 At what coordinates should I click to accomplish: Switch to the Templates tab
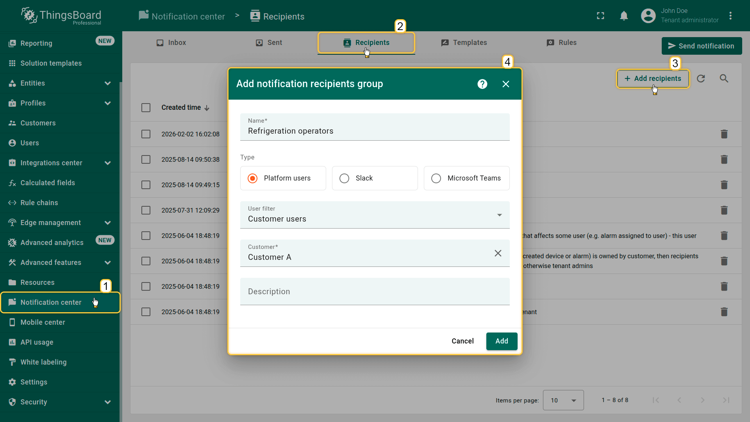coord(464,43)
